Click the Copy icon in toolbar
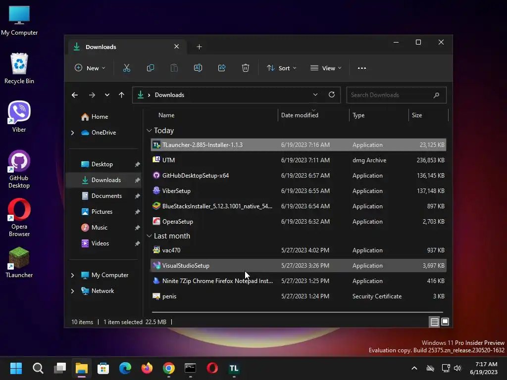The image size is (507, 380). [x=151, y=68]
